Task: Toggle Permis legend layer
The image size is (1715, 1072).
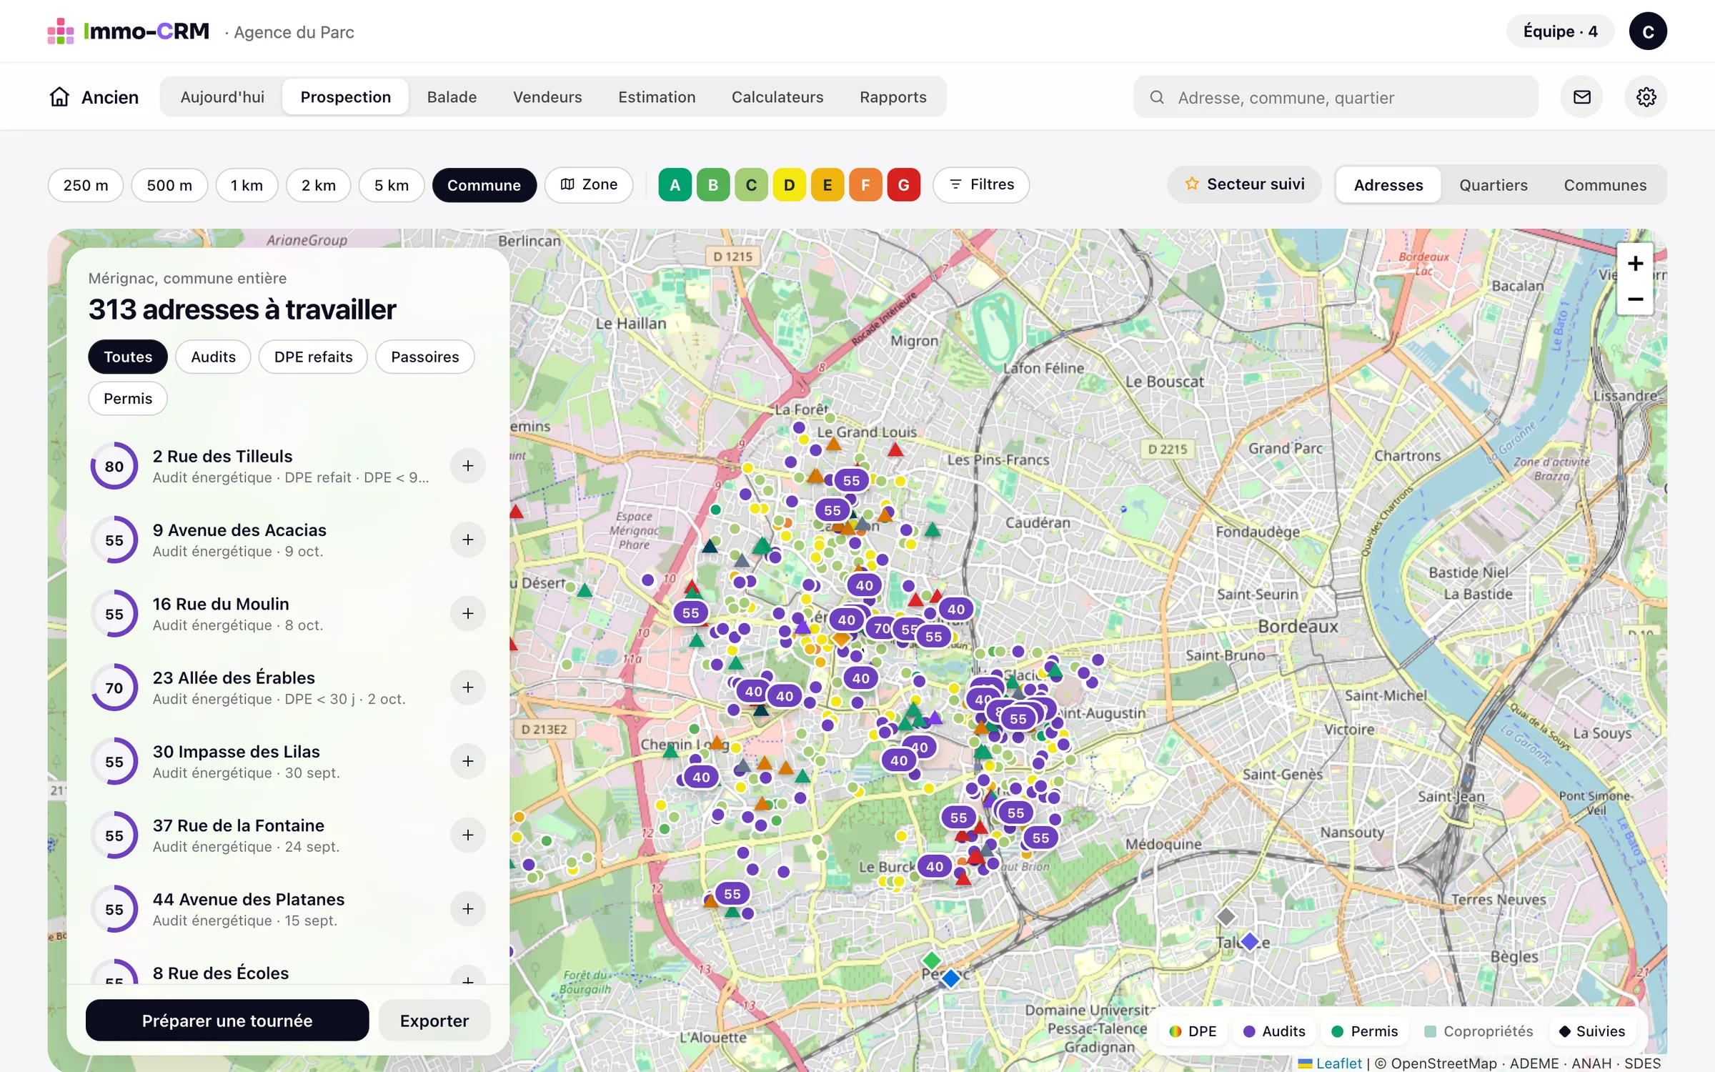Action: click(1365, 1031)
